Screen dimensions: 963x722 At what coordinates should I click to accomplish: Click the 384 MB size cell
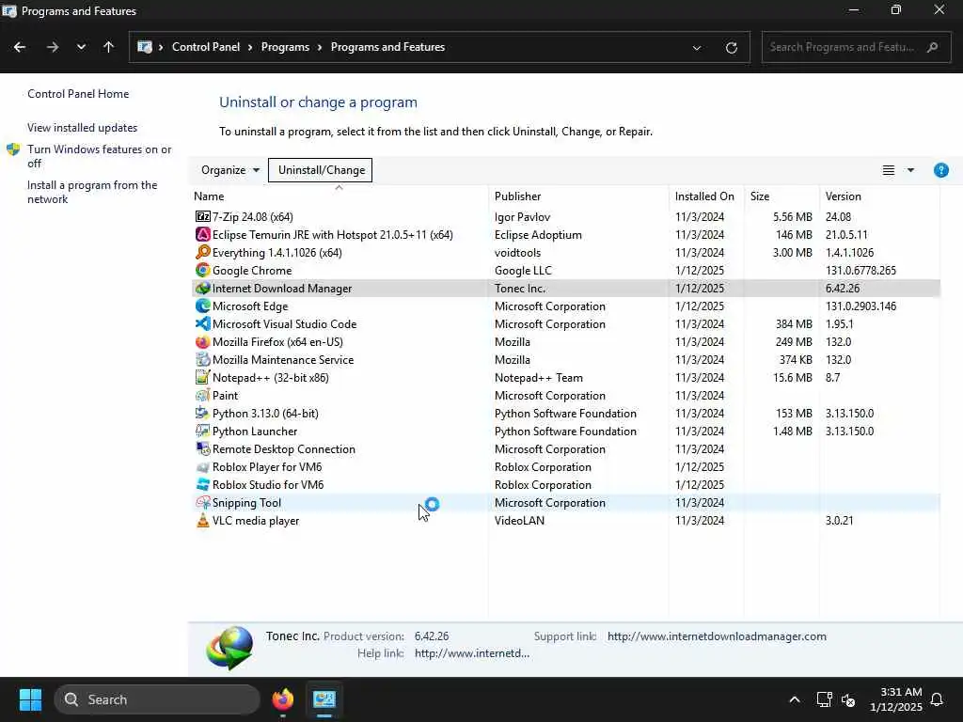tap(794, 323)
